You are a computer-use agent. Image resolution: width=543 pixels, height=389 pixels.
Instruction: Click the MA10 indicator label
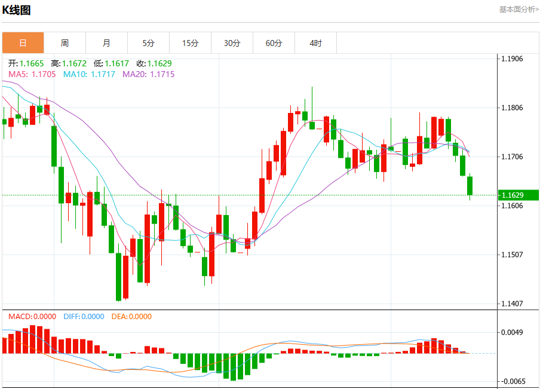[x=89, y=74]
